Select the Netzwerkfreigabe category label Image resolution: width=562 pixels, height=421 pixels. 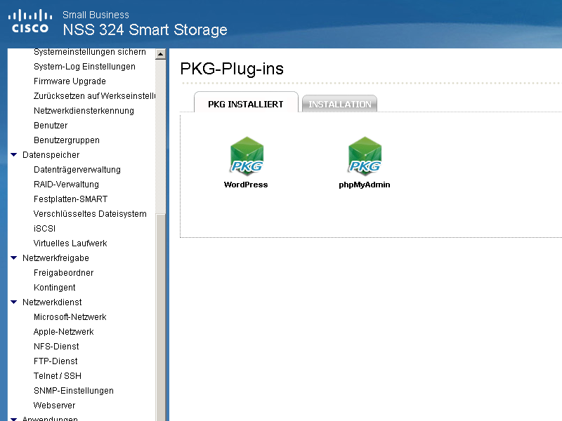point(55,258)
